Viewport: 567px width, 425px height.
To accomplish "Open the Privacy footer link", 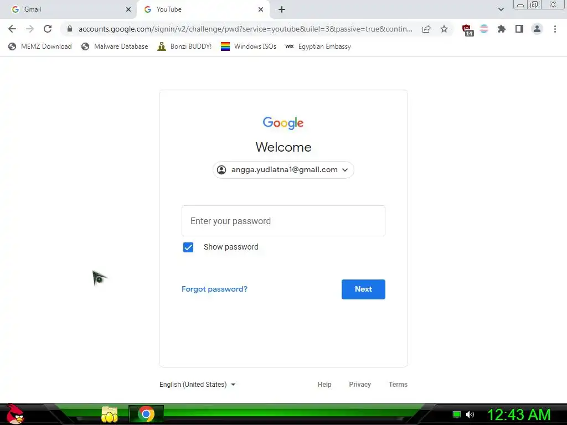I will pyautogui.click(x=360, y=385).
